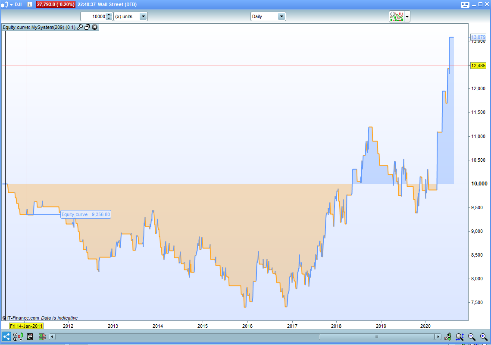491x345 pixels.
Task: Open the (x) units dropdown
Action: click(x=130, y=16)
